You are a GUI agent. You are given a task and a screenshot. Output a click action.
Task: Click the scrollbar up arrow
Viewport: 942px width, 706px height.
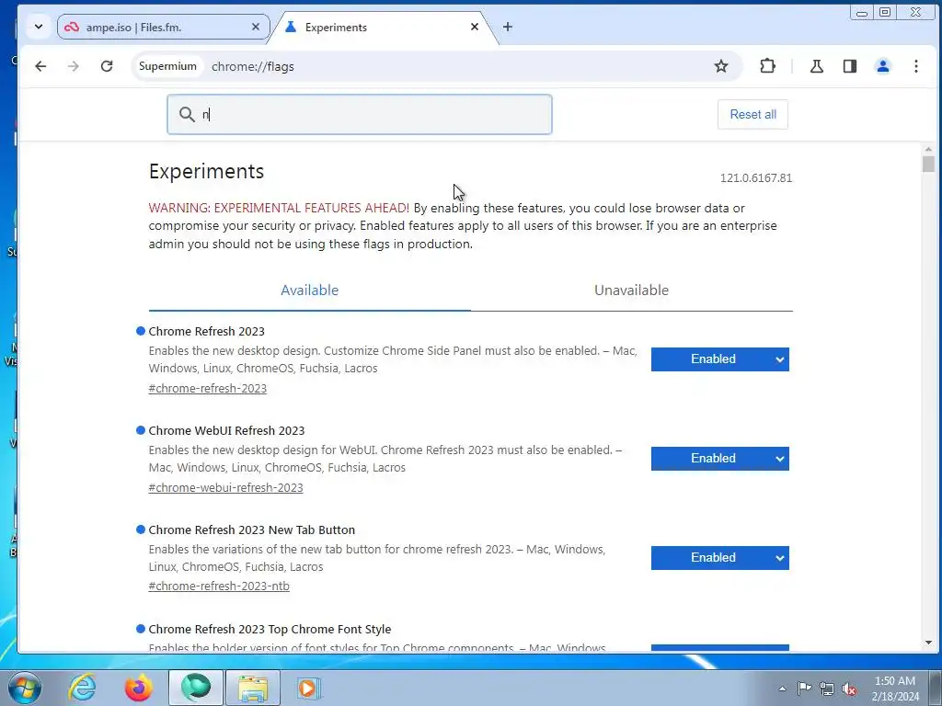[x=928, y=148]
